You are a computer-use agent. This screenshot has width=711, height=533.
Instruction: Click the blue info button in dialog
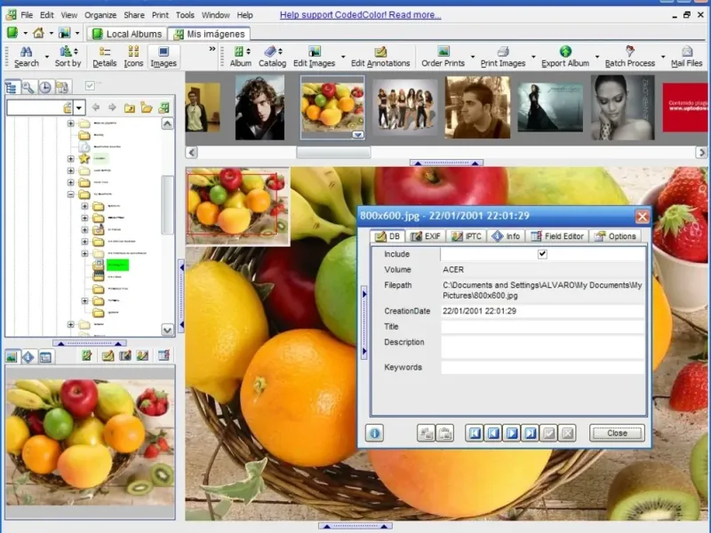click(x=374, y=433)
